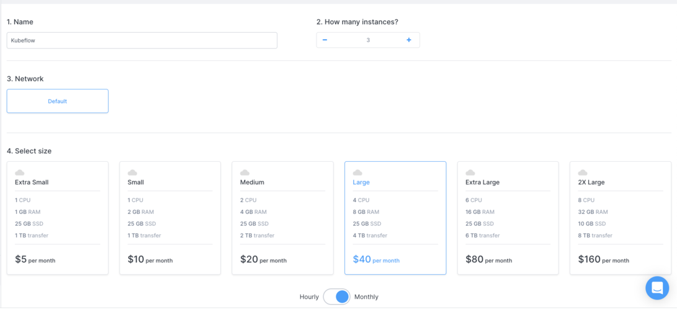The width and height of the screenshot is (677, 310).
Task: Click the instance count value 3
Action: pyautogui.click(x=368, y=40)
